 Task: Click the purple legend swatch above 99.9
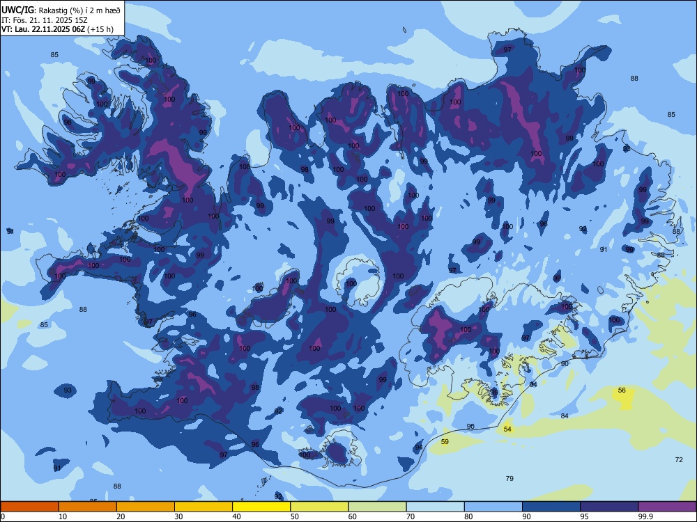(x=667, y=507)
